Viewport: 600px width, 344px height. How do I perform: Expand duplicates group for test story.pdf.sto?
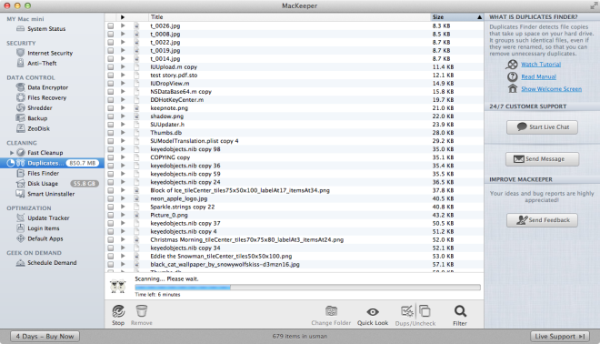123,76
